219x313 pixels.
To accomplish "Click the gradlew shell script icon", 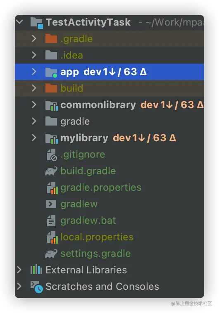I will point(51,204).
